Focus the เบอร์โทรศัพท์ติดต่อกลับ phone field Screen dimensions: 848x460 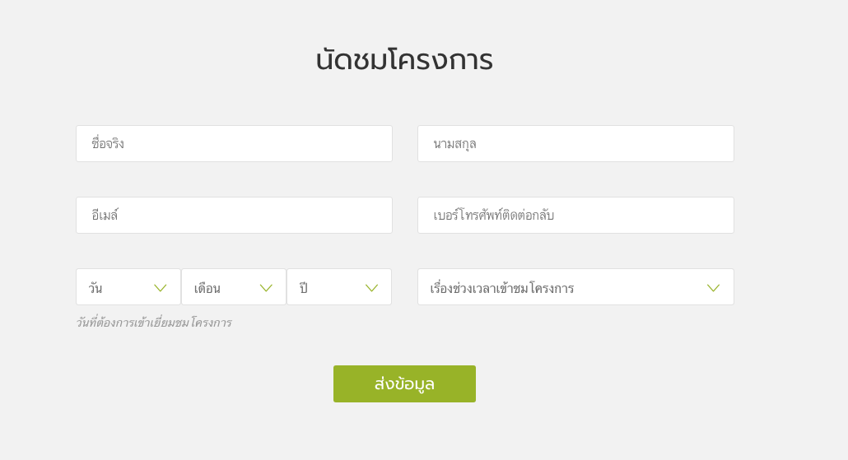coord(576,215)
